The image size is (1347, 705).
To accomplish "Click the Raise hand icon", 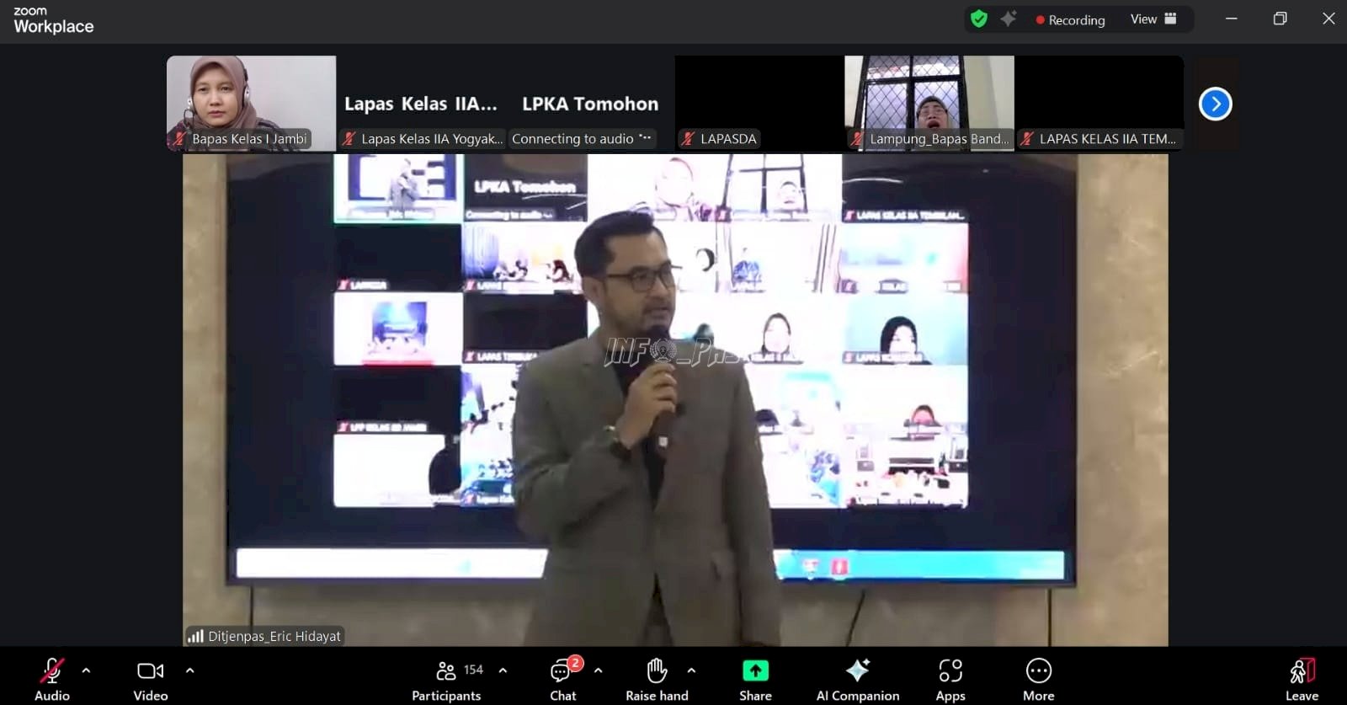I will click(x=657, y=679).
